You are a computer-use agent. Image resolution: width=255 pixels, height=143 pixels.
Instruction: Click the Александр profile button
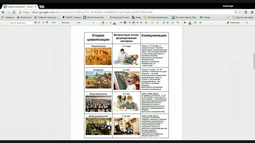click(x=228, y=6)
